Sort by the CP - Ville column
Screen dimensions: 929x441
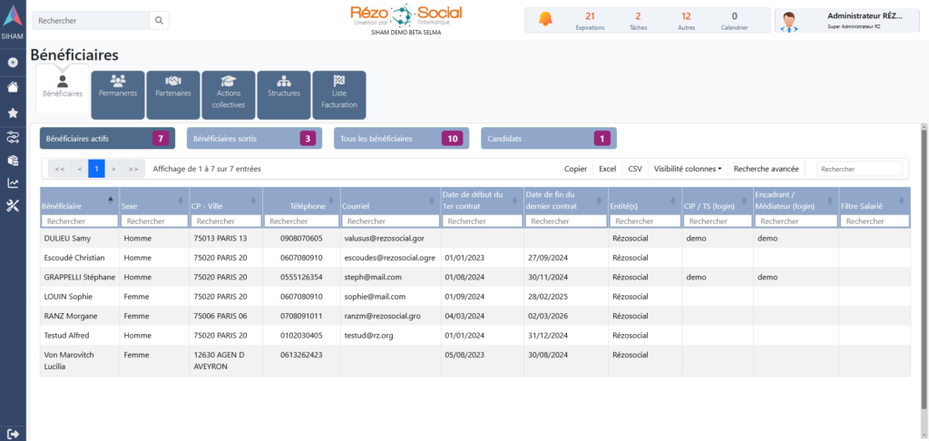click(225, 201)
